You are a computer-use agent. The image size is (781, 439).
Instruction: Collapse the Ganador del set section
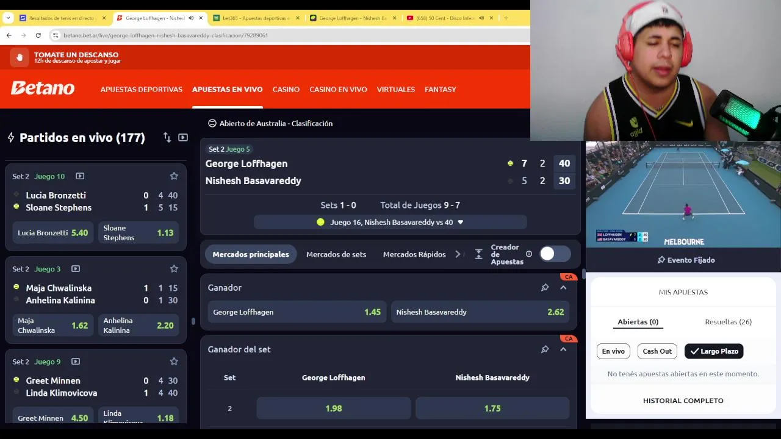coord(563,349)
